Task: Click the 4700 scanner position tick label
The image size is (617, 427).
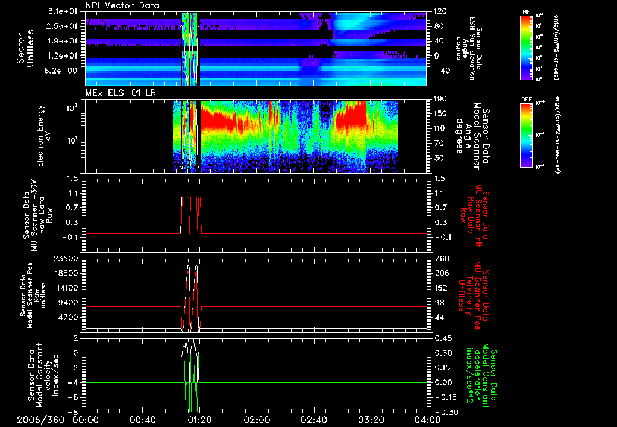Action: (67, 317)
